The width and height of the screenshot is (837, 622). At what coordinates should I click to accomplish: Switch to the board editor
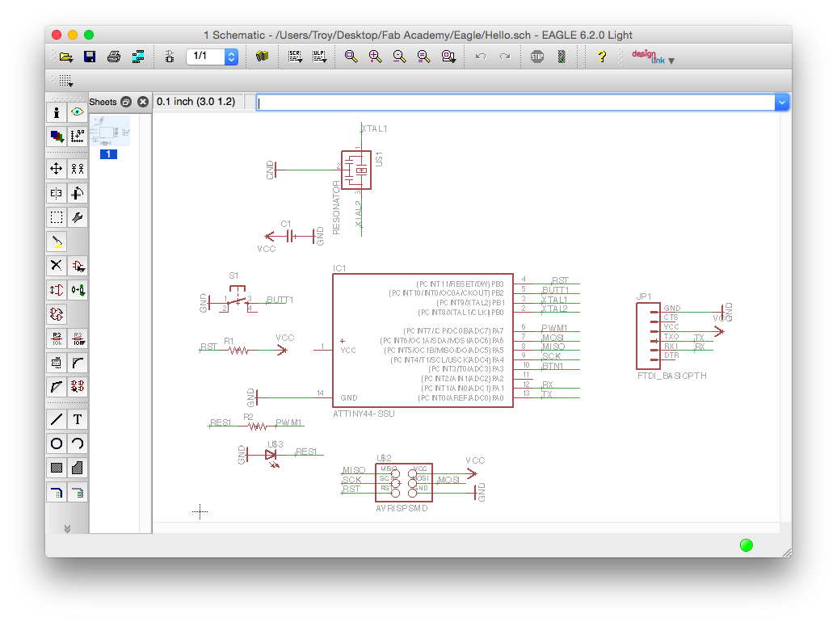click(x=170, y=57)
